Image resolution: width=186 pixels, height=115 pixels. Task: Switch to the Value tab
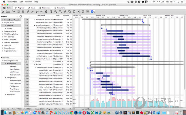click(x=32, y=8)
